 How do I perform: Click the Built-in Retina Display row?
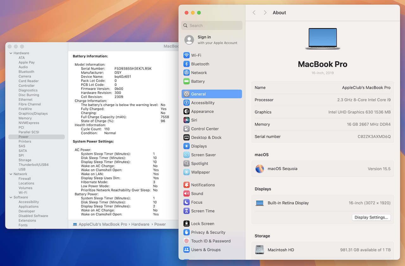point(323,203)
